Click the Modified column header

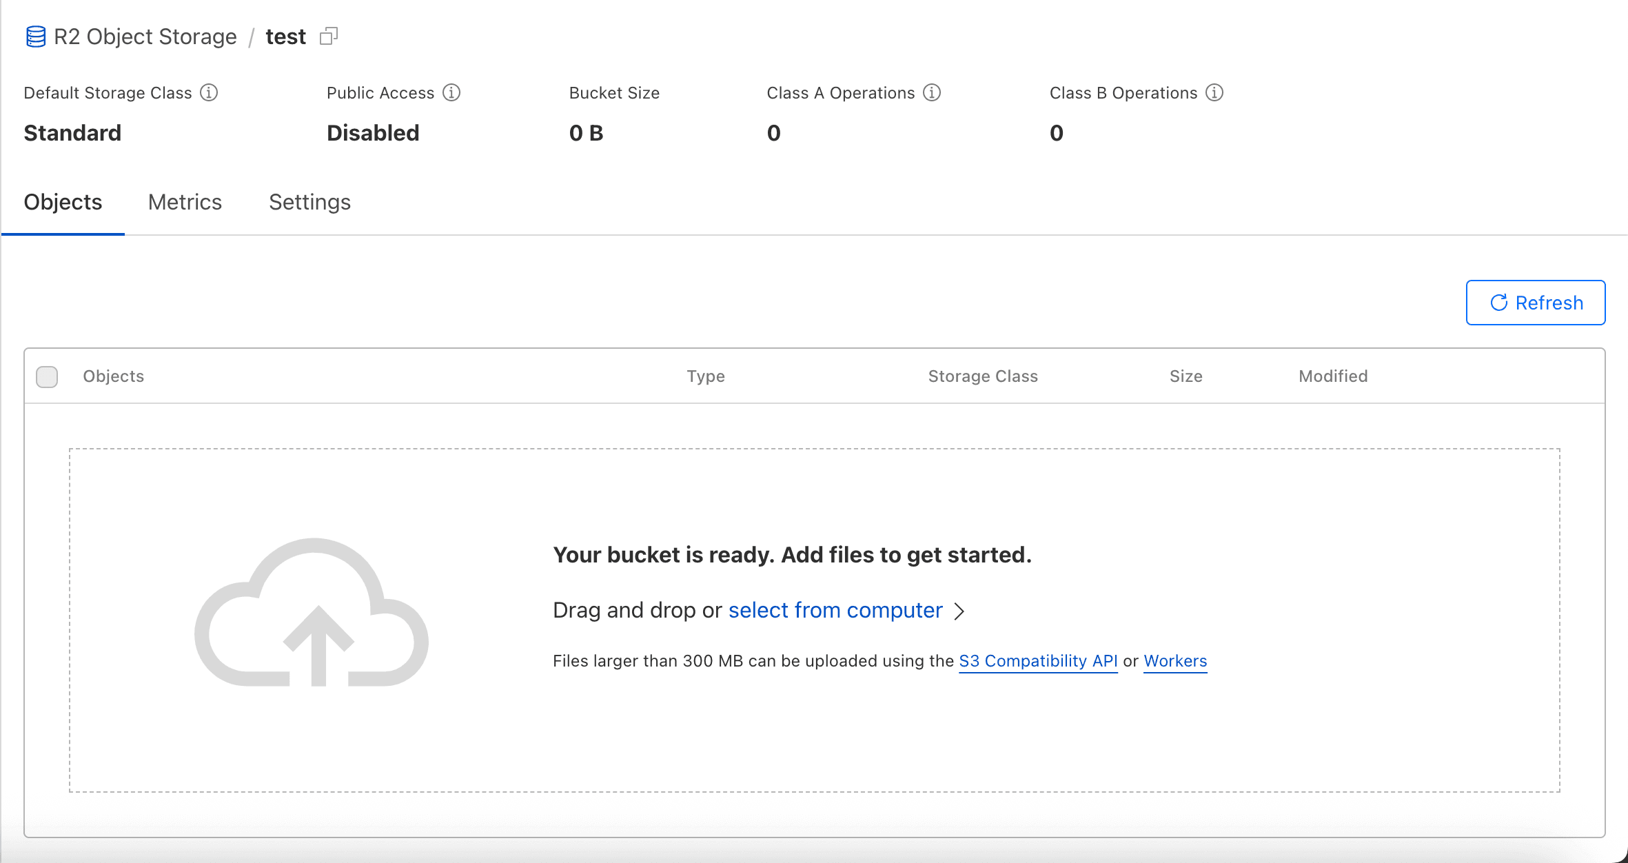point(1333,376)
